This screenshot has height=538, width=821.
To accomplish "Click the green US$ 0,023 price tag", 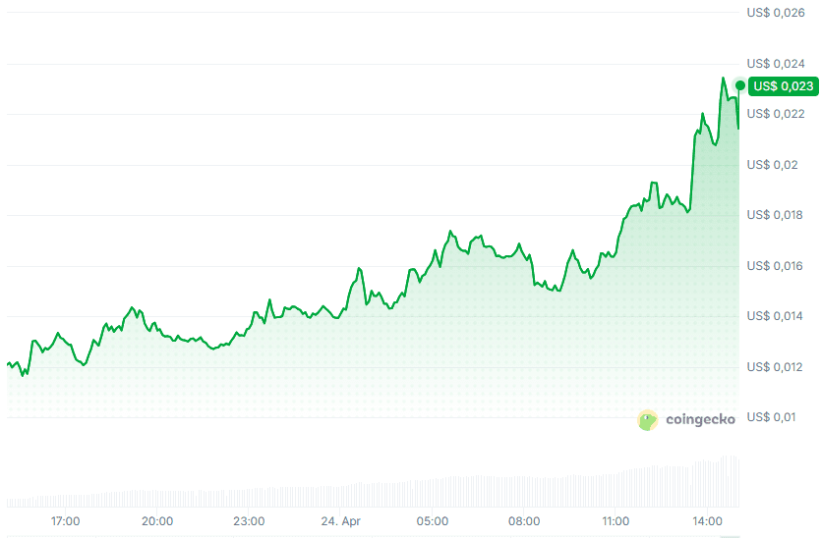I will (x=784, y=86).
